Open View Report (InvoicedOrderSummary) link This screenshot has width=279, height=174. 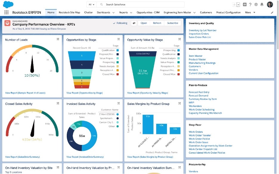click(x=85, y=157)
